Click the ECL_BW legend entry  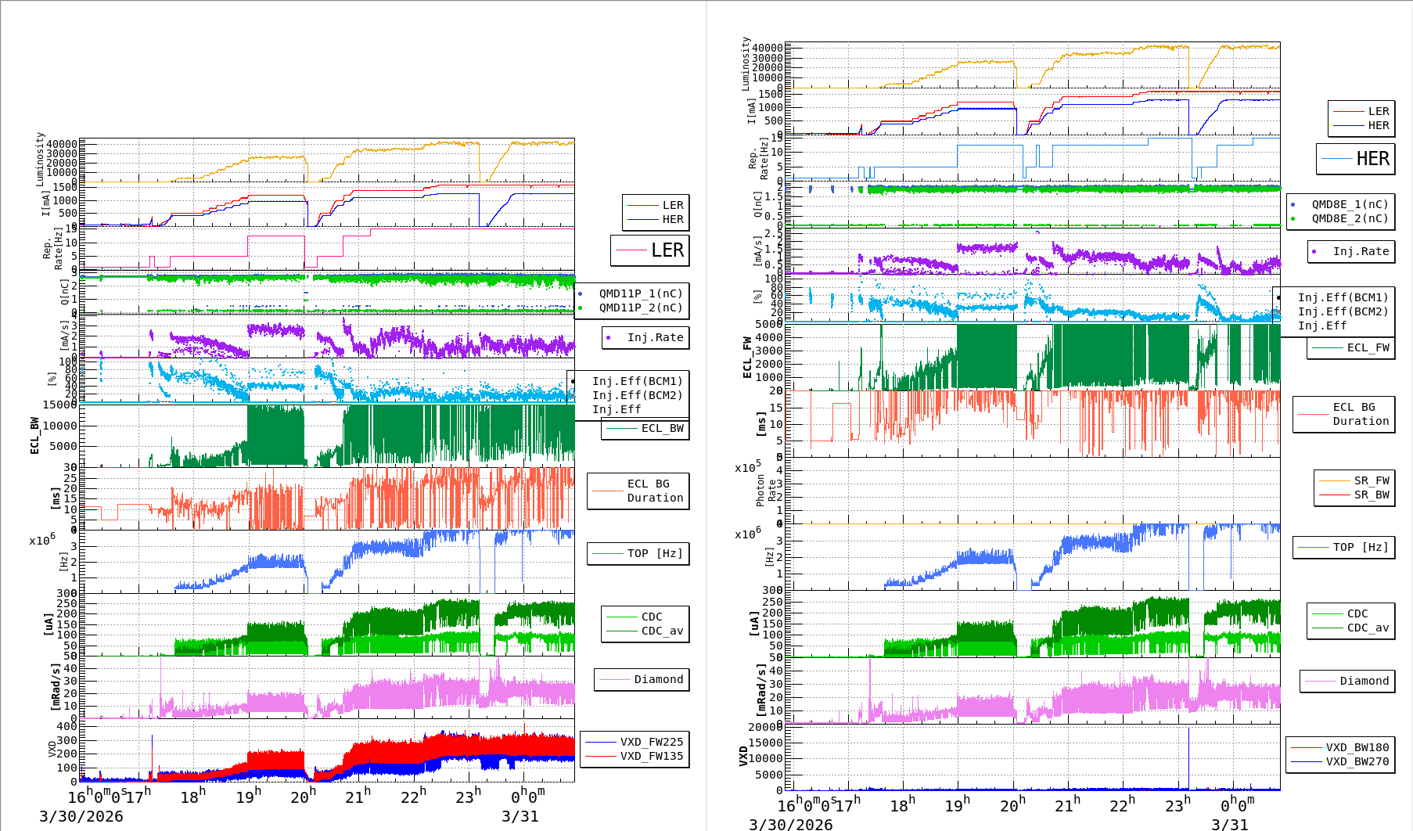point(645,429)
